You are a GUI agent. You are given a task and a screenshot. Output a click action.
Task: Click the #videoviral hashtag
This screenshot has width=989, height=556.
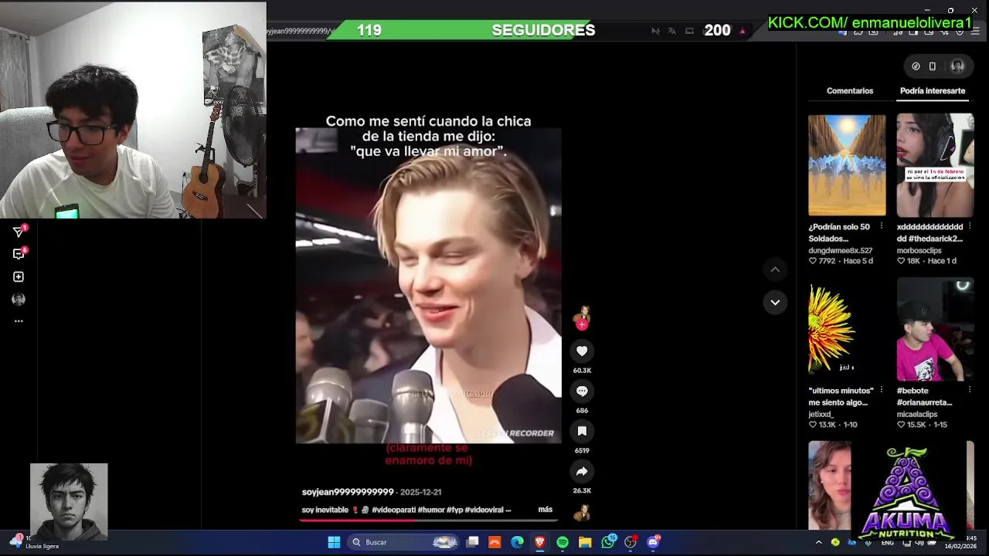pos(484,510)
